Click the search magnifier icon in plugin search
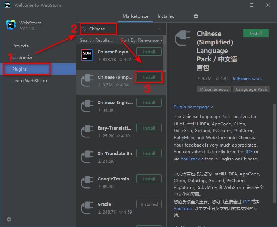 tap(84, 29)
